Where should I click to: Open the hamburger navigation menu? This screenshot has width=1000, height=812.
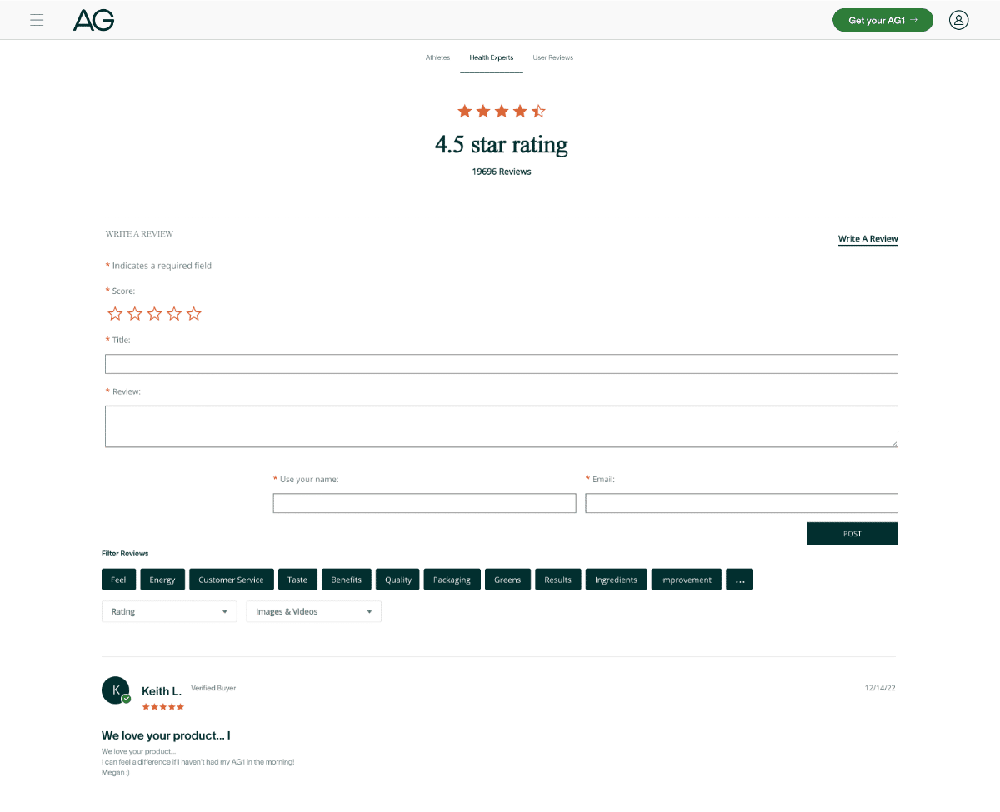point(37,20)
